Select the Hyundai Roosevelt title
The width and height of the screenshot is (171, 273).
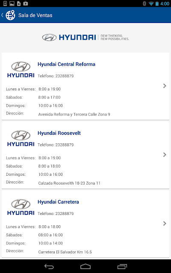coord(59,133)
